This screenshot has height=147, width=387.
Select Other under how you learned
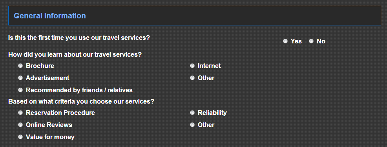tap(192, 78)
